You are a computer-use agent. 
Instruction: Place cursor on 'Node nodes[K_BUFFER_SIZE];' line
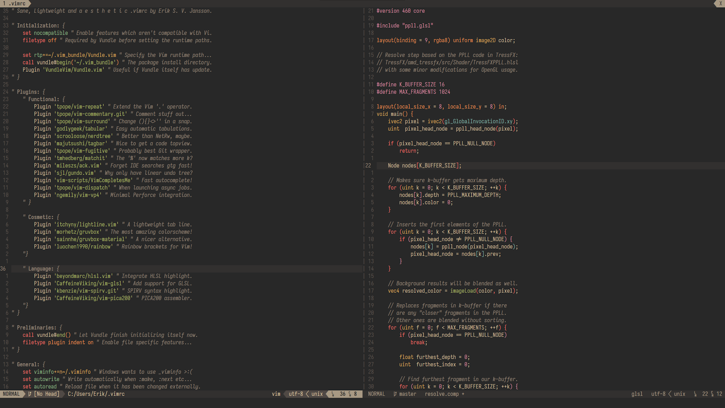[424, 166]
